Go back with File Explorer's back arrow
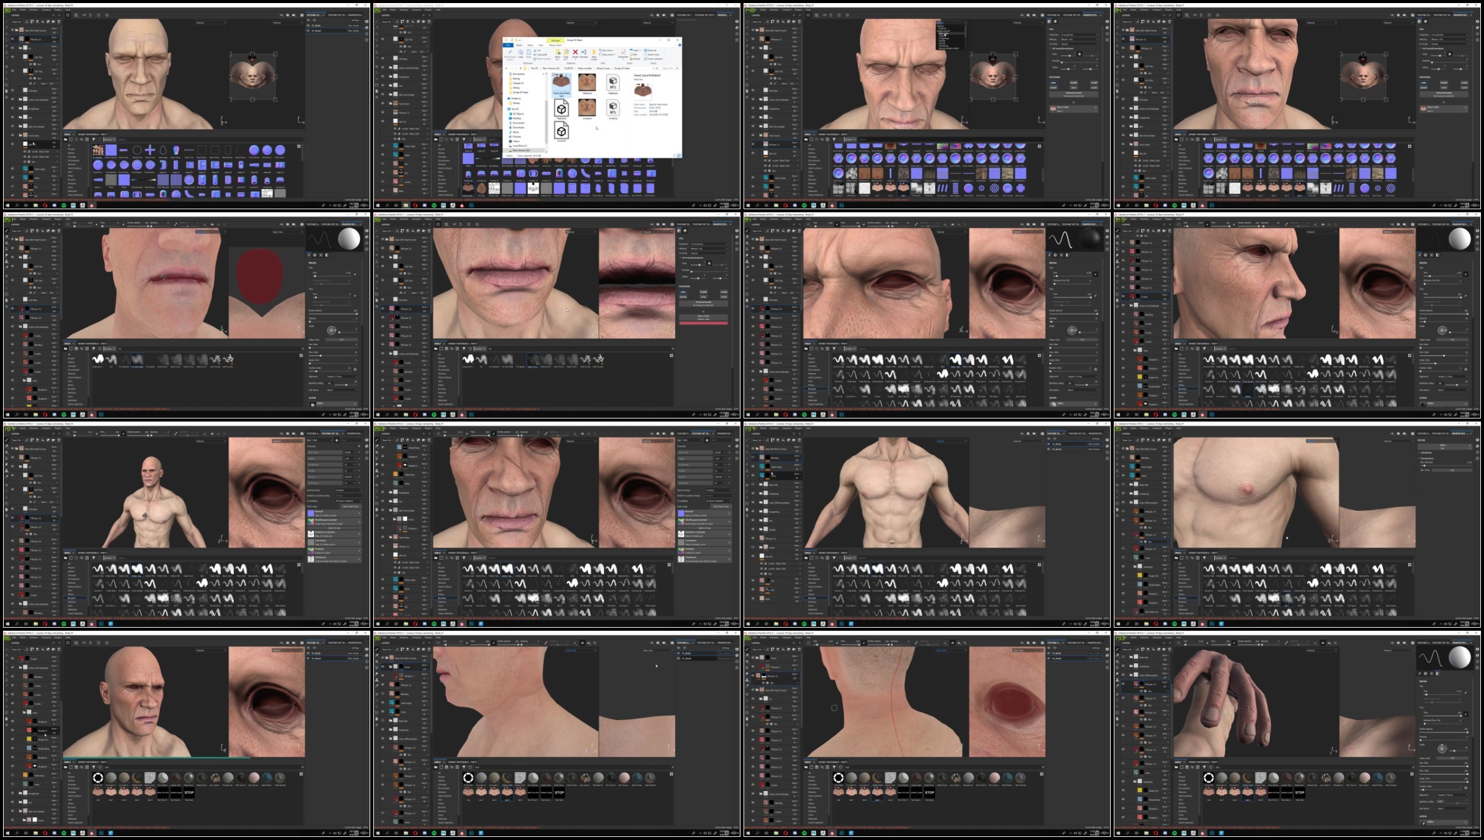The height and width of the screenshot is (840, 1484). point(506,69)
